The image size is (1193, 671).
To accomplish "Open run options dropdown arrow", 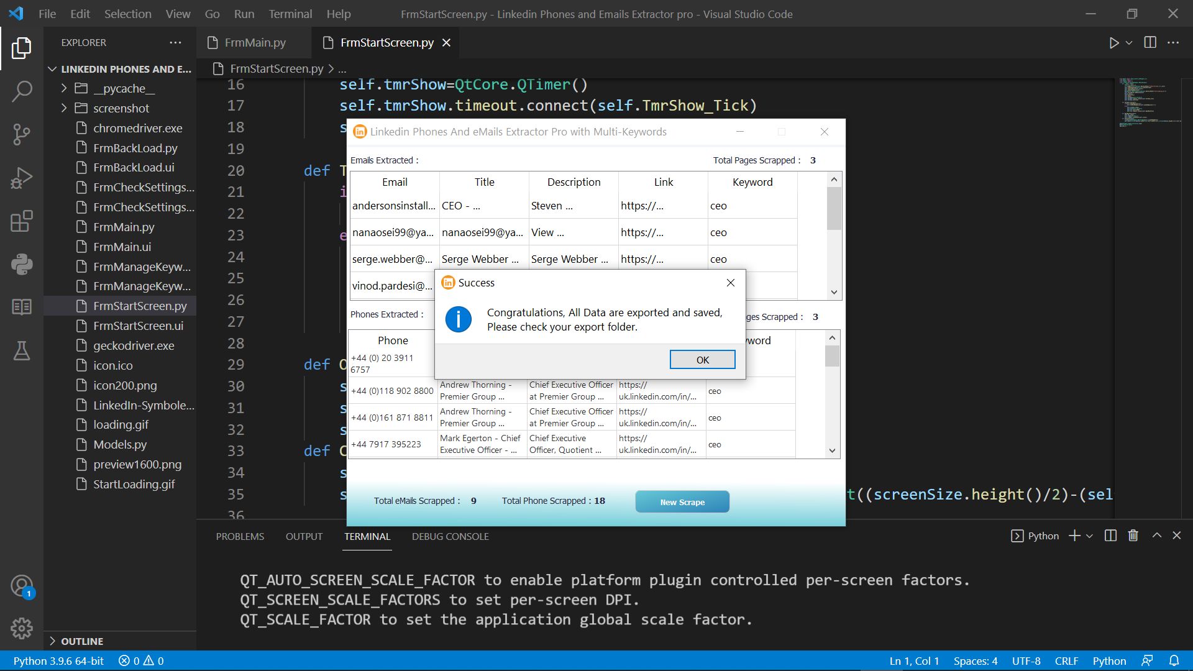I will click(x=1129, y=43).
